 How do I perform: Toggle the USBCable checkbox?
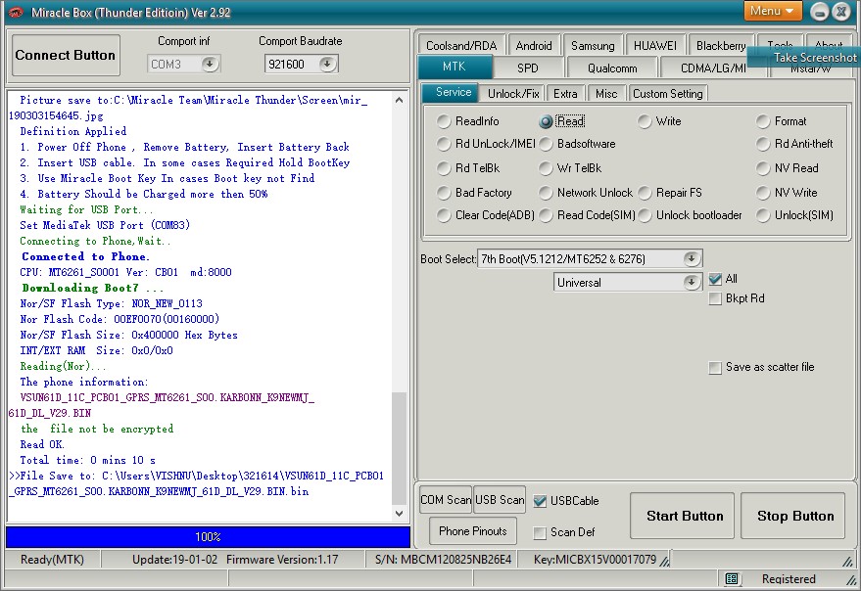[x=541, y=501]
